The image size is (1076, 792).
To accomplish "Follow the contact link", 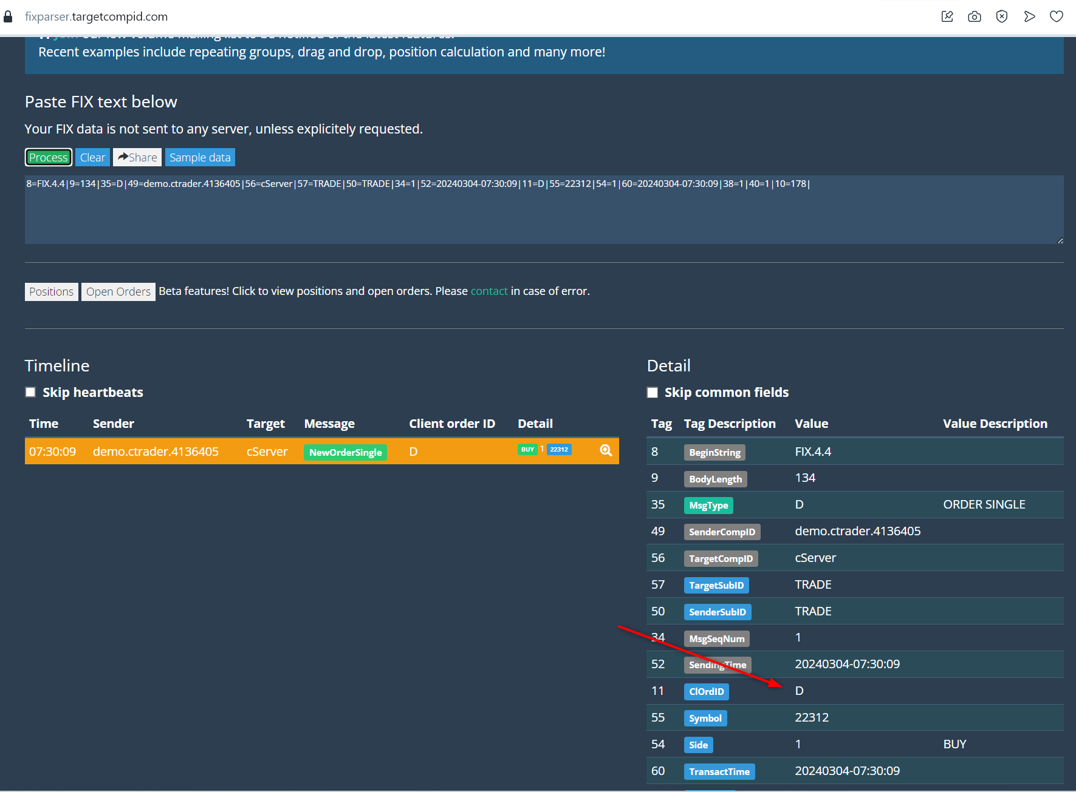I will click(x=488, y=291).
